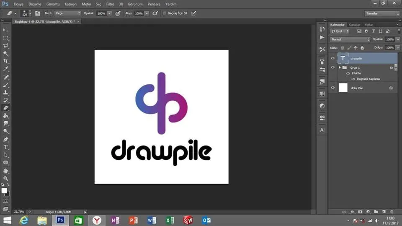Hide the Grup 1 layer group
402x226 pixels.
click(333, 67)
